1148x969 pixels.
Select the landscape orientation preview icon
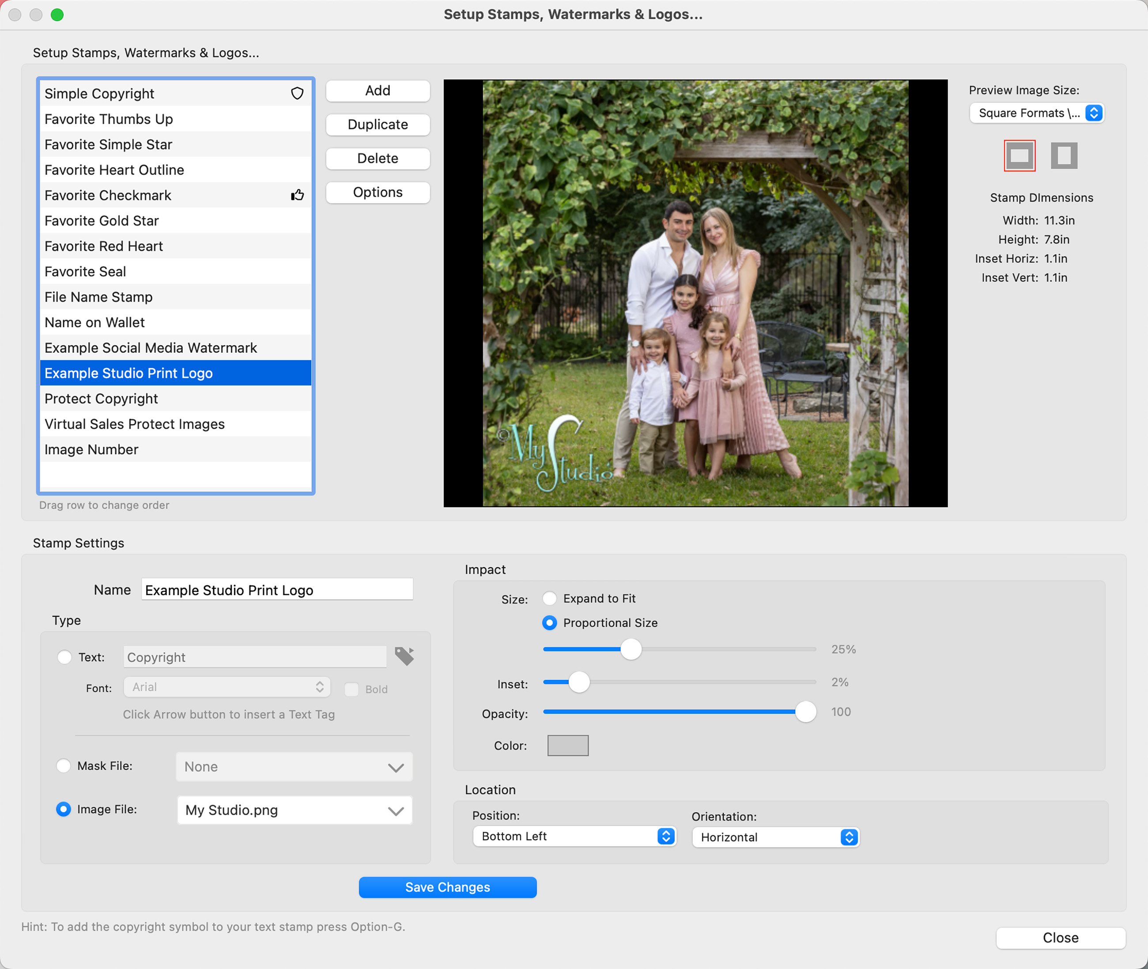(1020, 155)
